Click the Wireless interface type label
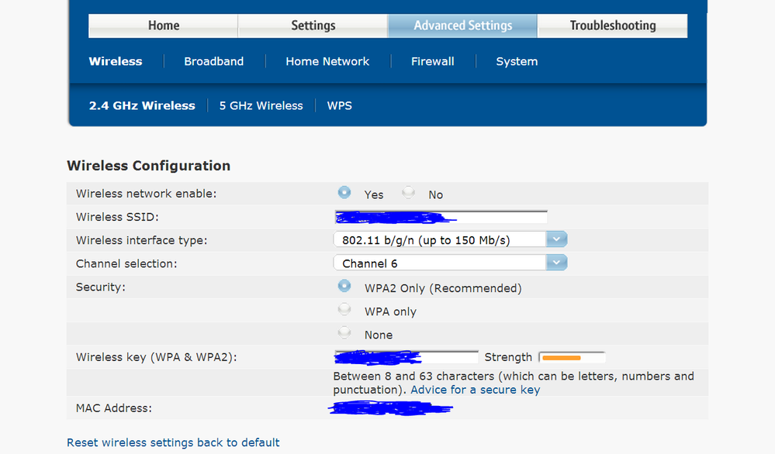This screenshot has height=454, width=775. 141,240
